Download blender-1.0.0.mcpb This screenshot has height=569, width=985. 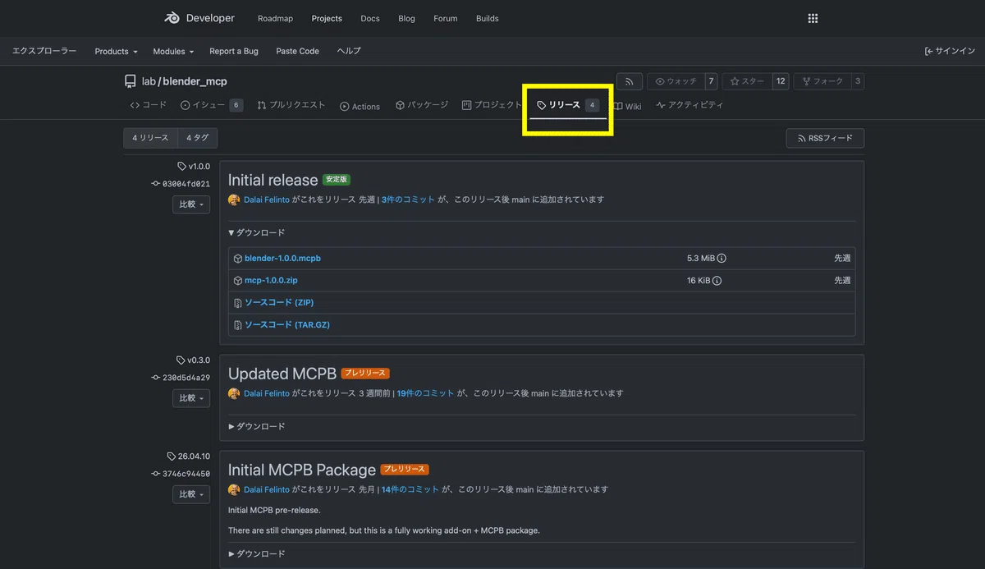point(282,259)
